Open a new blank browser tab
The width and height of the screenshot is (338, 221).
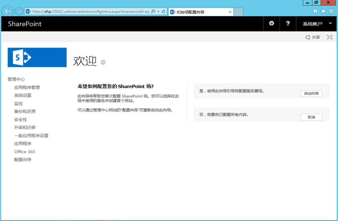[238, 12]
